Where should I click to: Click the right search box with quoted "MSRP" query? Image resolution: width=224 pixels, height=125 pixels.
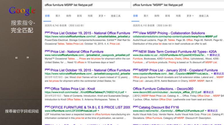coord(177,5)
